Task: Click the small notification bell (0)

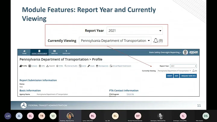Action: (x=194, y=71)
